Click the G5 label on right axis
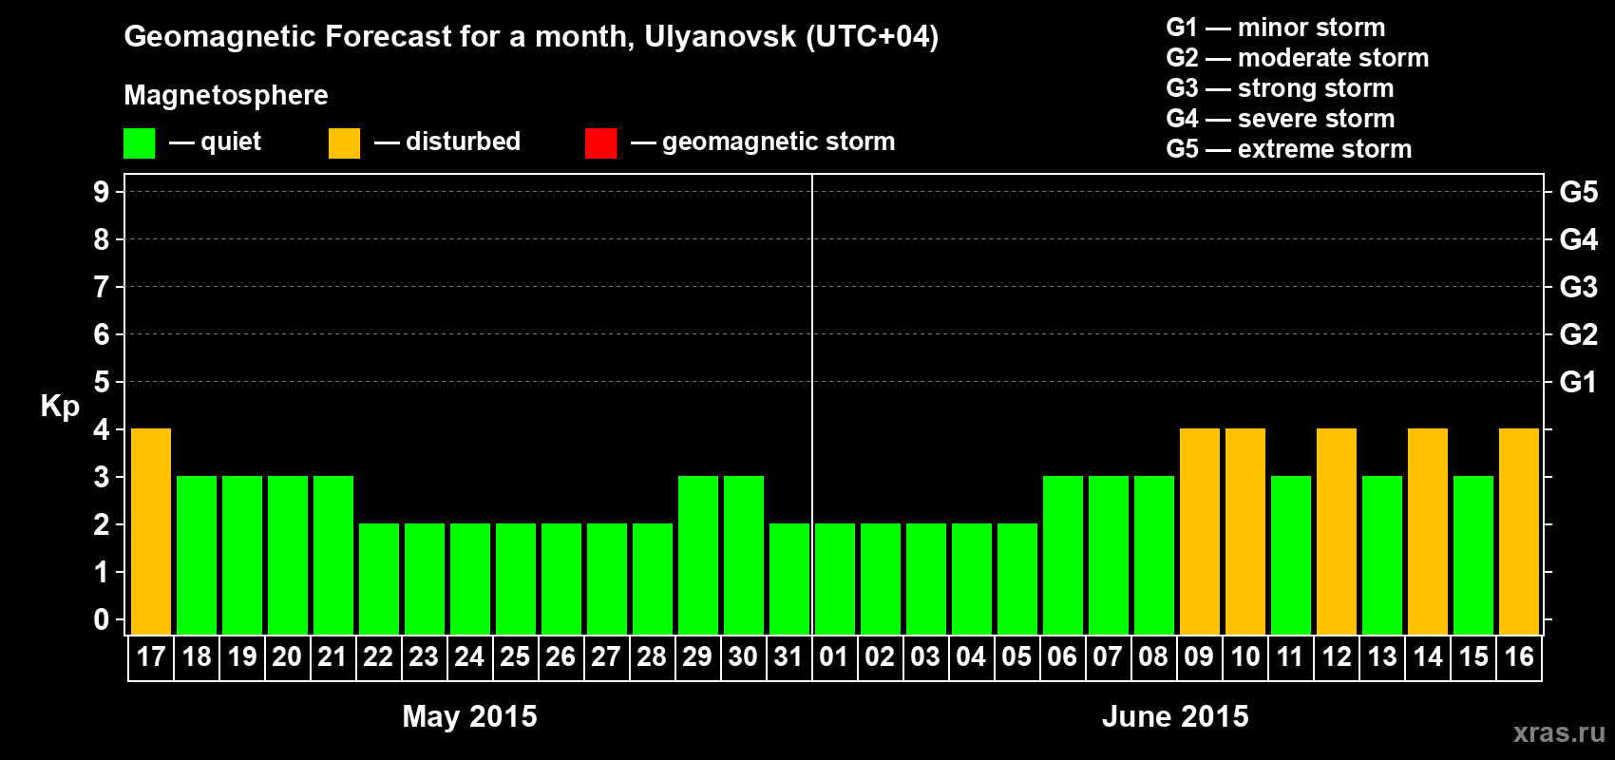Screen dimensions: 1615x760 point(1579,192)
